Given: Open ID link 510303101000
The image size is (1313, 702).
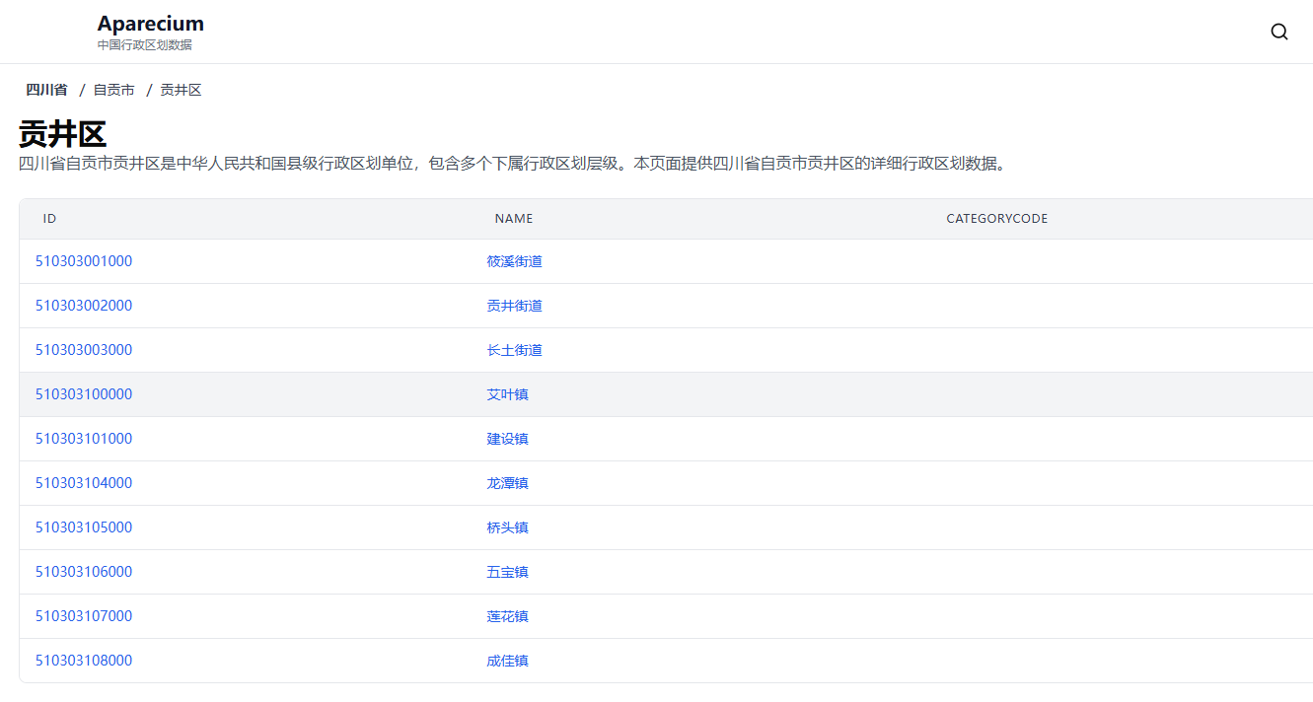Looking at the screenshot, I should click(84, 439).
